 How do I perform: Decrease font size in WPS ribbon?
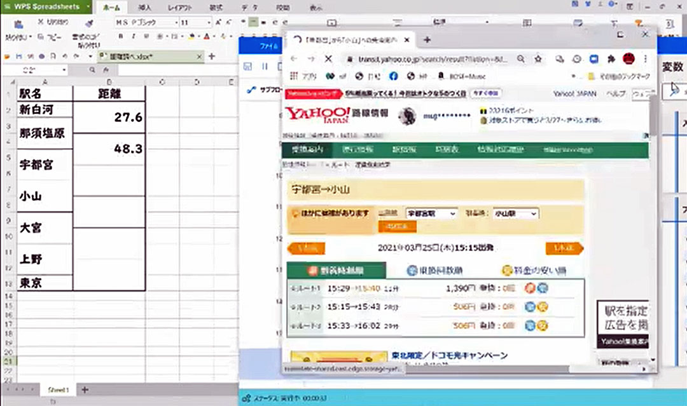(x=229, y=22)
